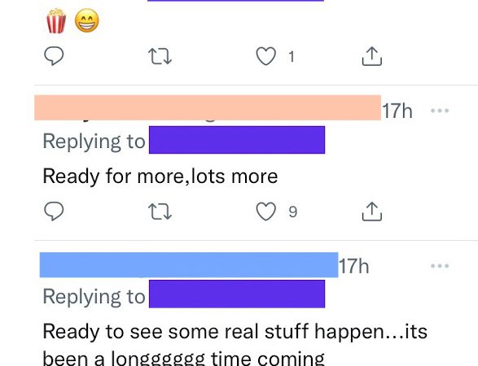Screen dimensions: 478x366
Task: Open more options on orange-header tweet
Action: pyautogui.click(x=440, y=111)
